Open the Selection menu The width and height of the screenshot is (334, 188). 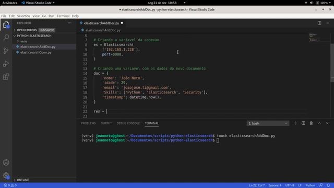(23, 16)
